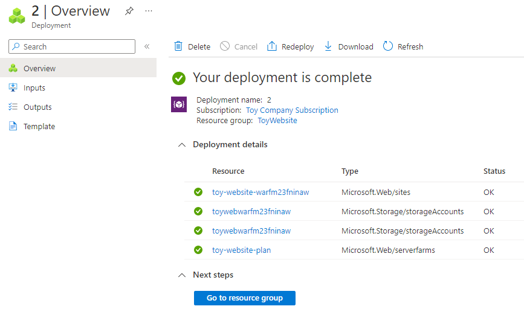The height and width of the screenshot is (312, 524).
Task: Collapse the sidebar with double chevron
Action: (x=147, y=46)
